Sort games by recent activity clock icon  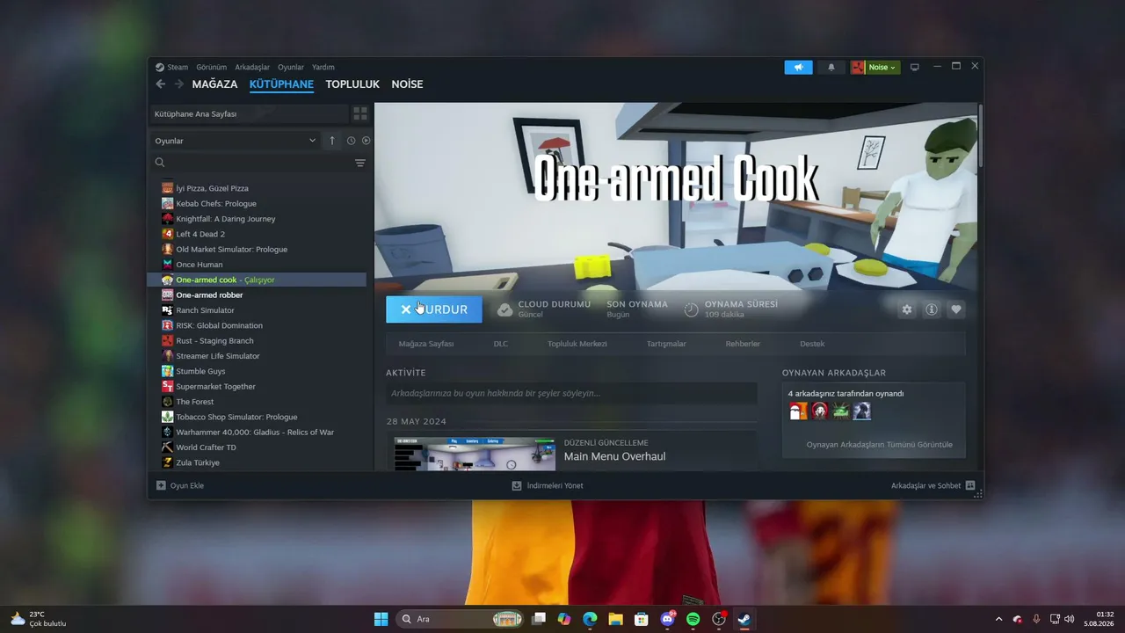point(351,141)
